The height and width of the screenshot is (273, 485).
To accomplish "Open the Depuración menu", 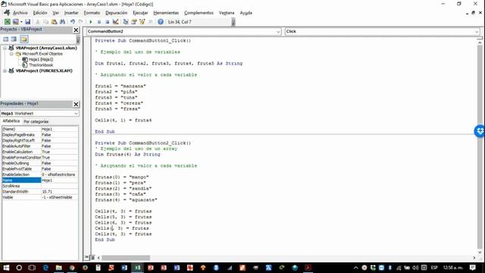I will pos(116,13).
